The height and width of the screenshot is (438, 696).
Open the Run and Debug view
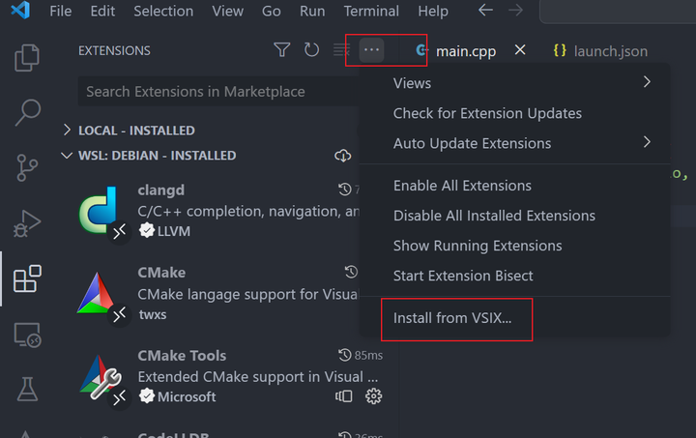click(x=27, y=223)
